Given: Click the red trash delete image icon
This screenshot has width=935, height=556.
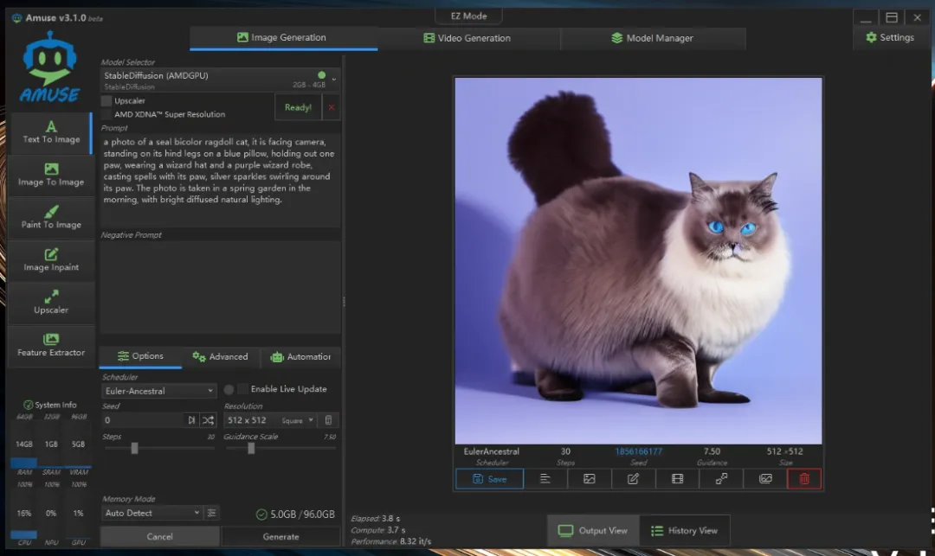Looking at the screenshot, I should coord(803,479).
